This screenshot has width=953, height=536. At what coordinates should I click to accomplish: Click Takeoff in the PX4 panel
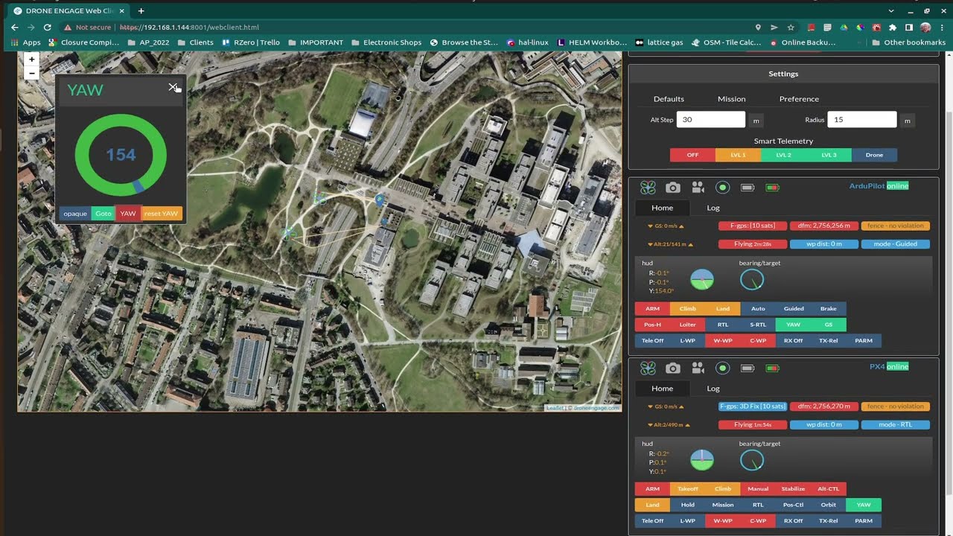pyautogui.click(x=688, y=489)
